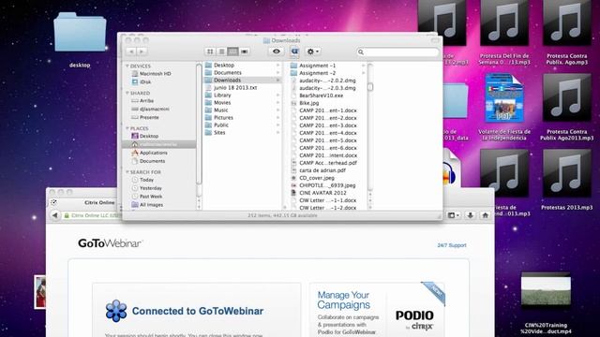Collapse the SEARCH FOR sidebar section
This screenshot has height=337, width=600.
point(127,172)
